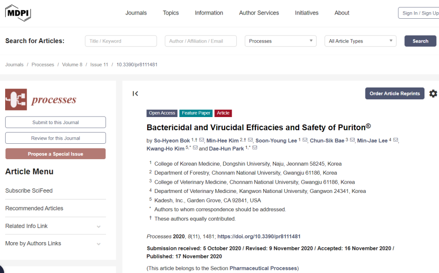
Task: Open Subscribe SciFeed link
Action: tap(29, 191)
